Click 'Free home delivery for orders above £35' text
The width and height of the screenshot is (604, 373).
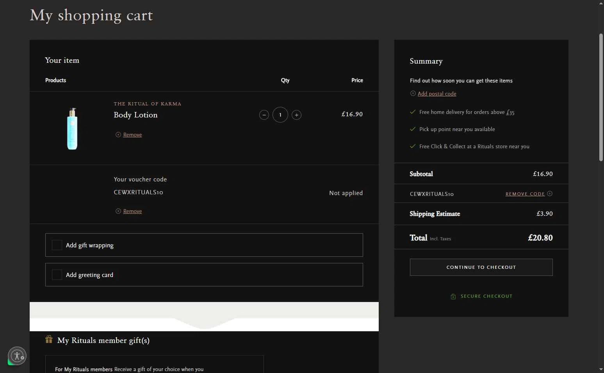click(467, 112)
